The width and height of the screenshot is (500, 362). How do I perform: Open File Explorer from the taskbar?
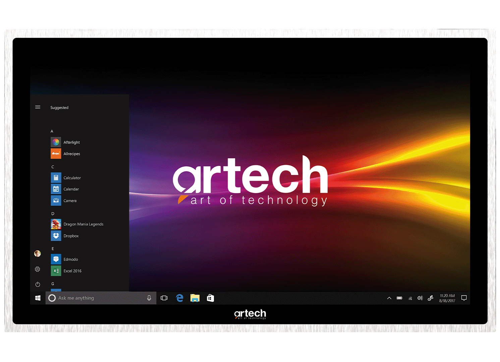point(195,298)
